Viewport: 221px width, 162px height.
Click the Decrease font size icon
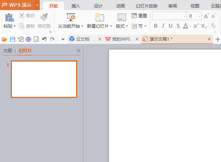pos(213,16)
